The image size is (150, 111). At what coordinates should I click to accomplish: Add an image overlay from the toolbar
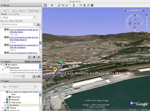(x=67, y=5)
